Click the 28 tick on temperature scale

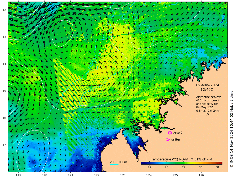167,167
